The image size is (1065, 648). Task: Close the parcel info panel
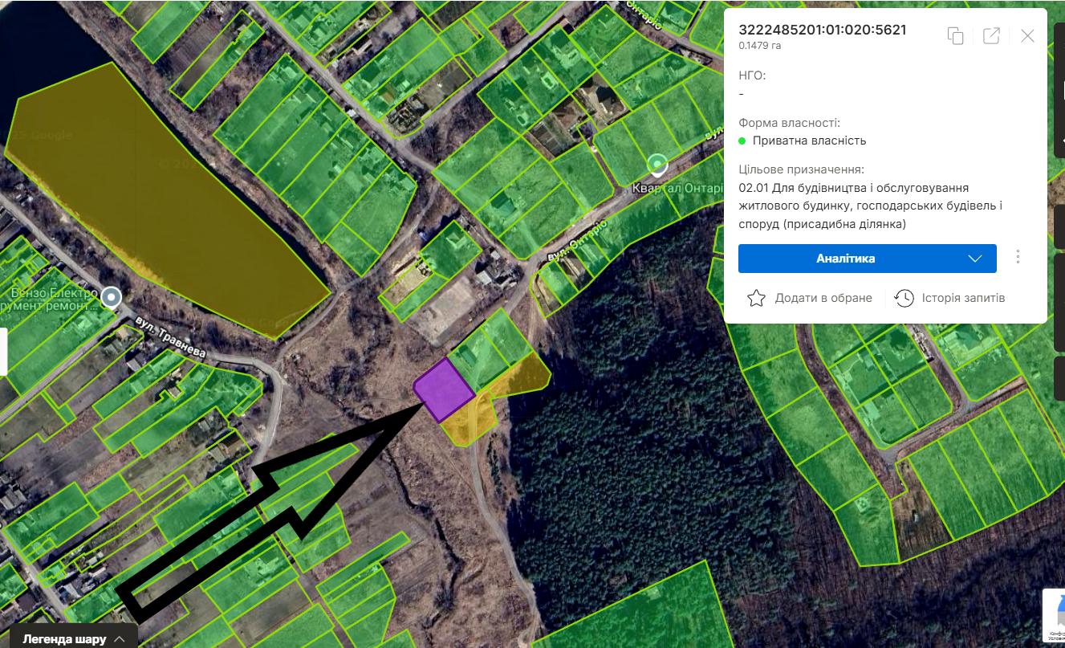[x=1027, y=35]
